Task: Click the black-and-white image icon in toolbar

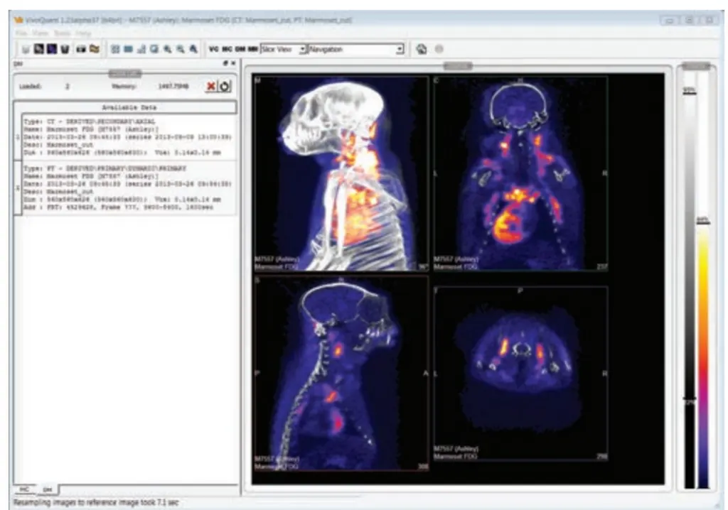Action: click(39, 49)
